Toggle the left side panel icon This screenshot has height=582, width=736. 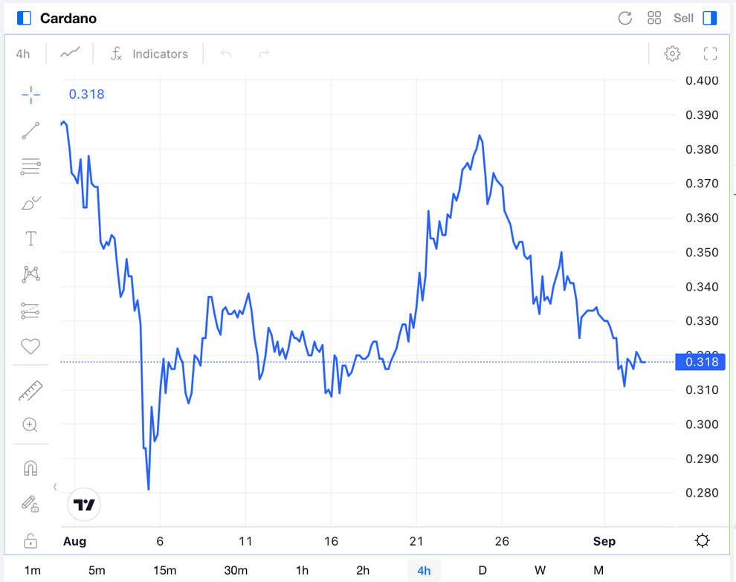pyautogui.click(x=24, y=18)
